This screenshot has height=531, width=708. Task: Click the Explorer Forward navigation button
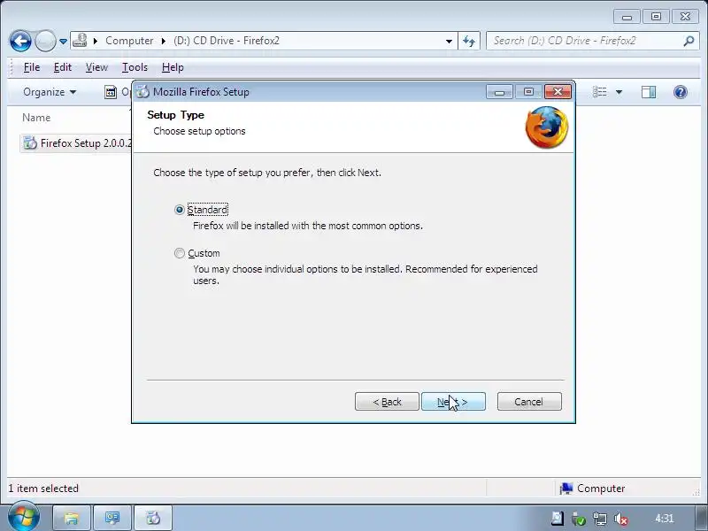(x=45, y=41)
